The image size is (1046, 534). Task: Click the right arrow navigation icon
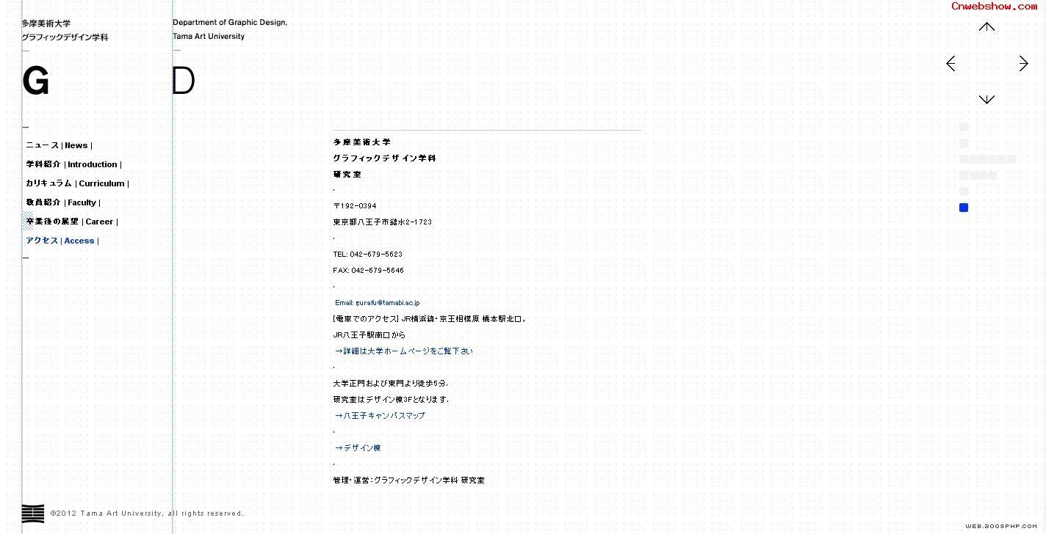pos(1023,64)
